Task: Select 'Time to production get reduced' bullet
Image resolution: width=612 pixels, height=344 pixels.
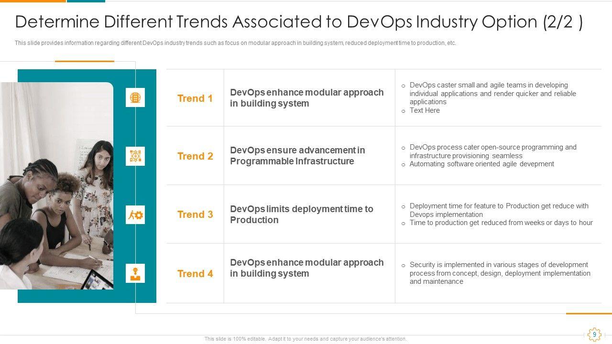Action: 501,223
